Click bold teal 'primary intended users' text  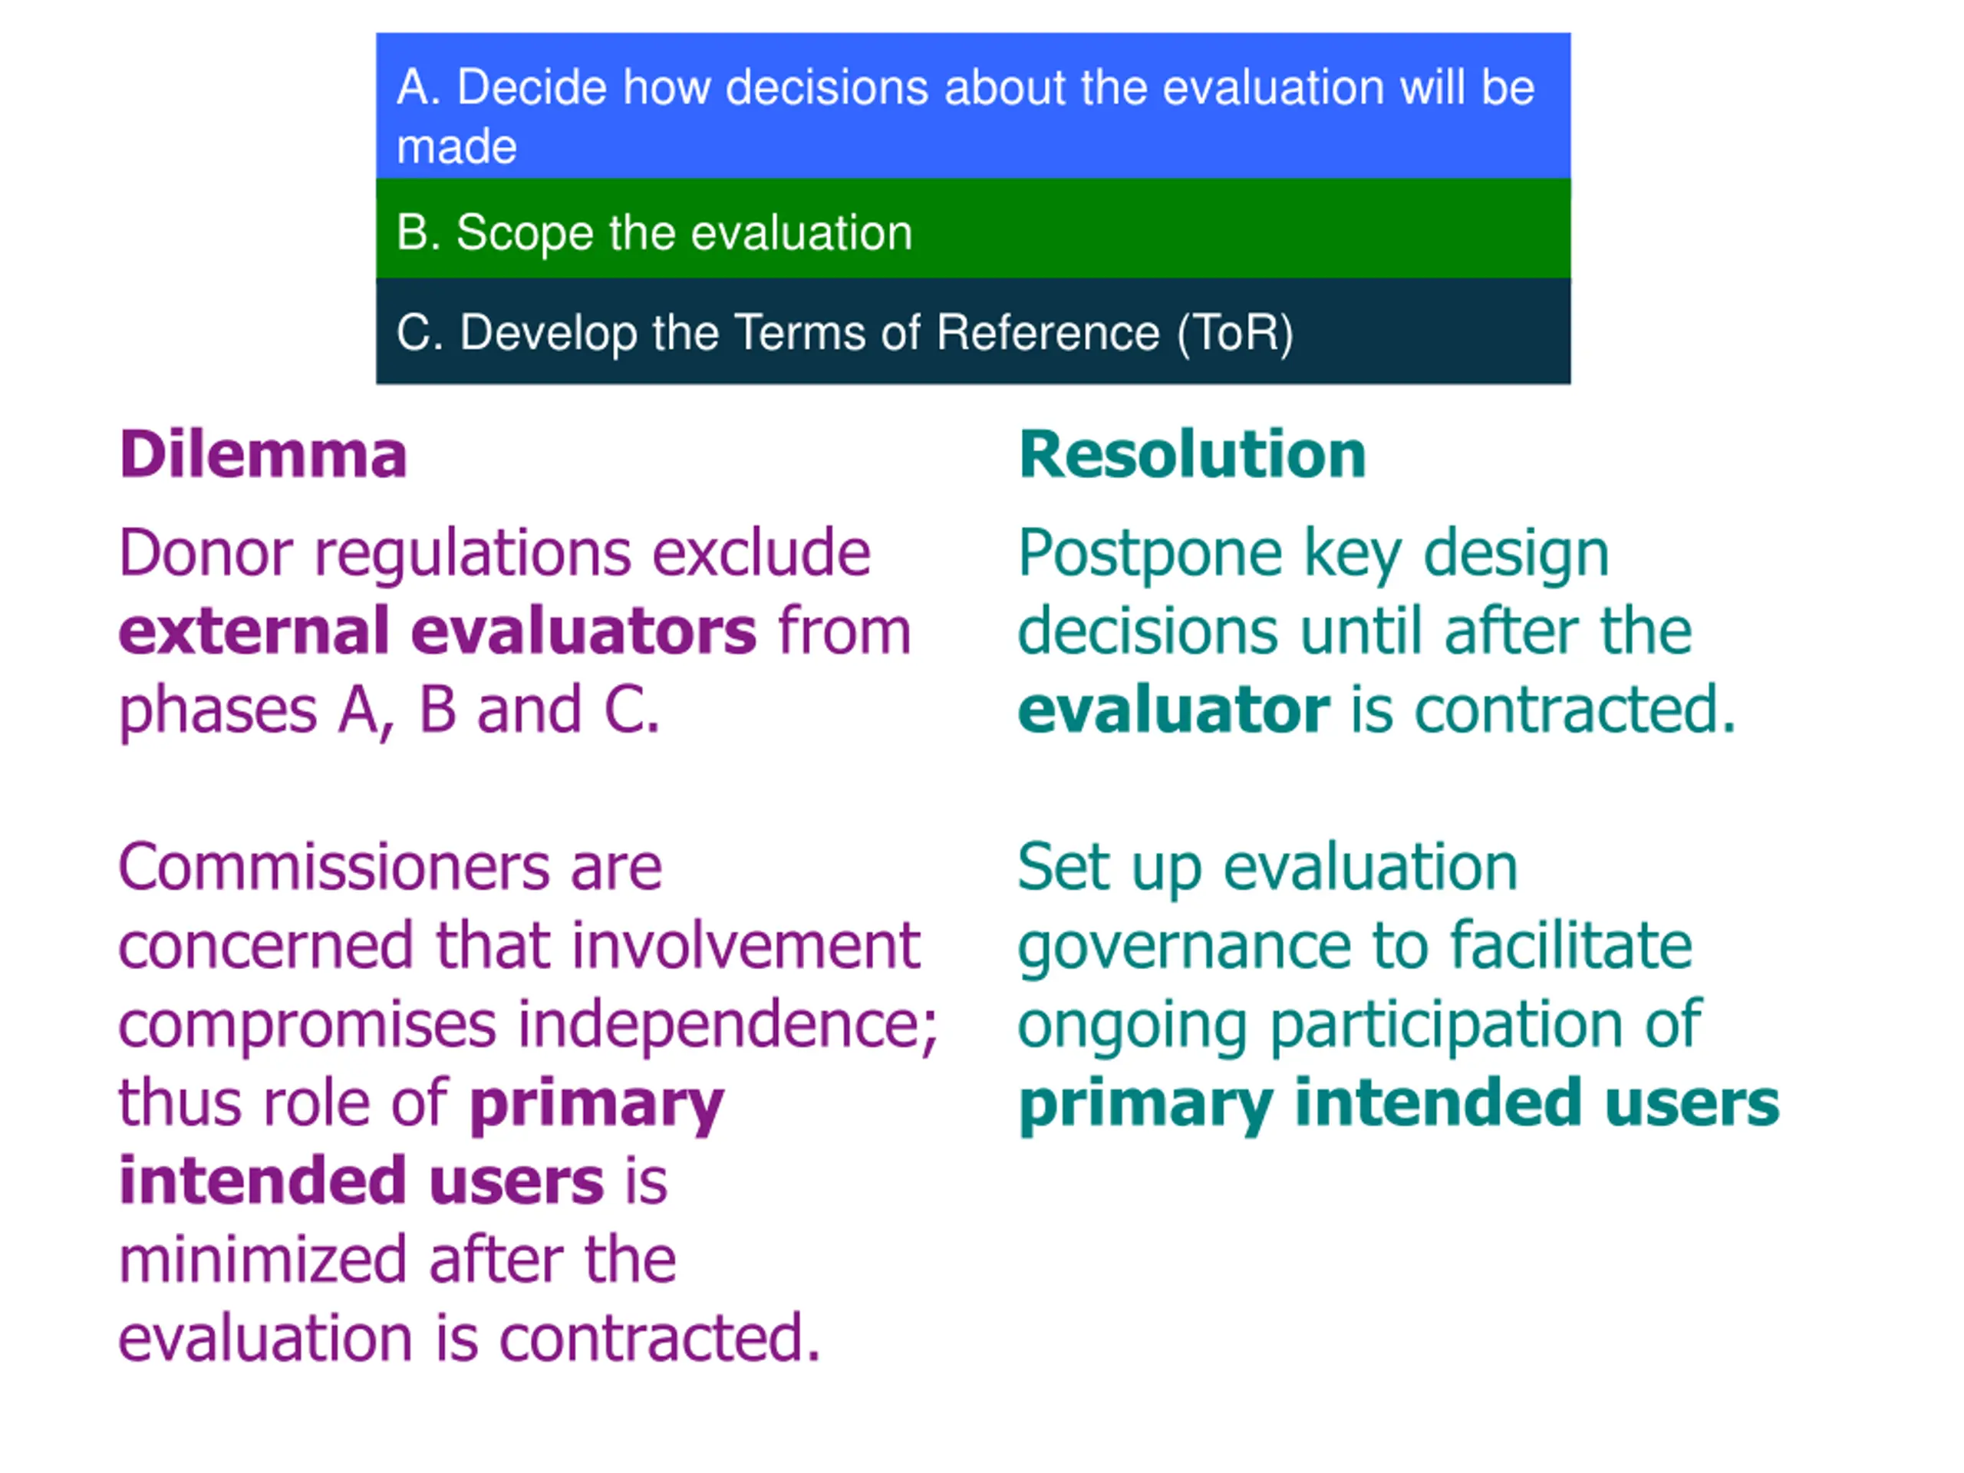pyautogui.click(x=1399, y=1104)
